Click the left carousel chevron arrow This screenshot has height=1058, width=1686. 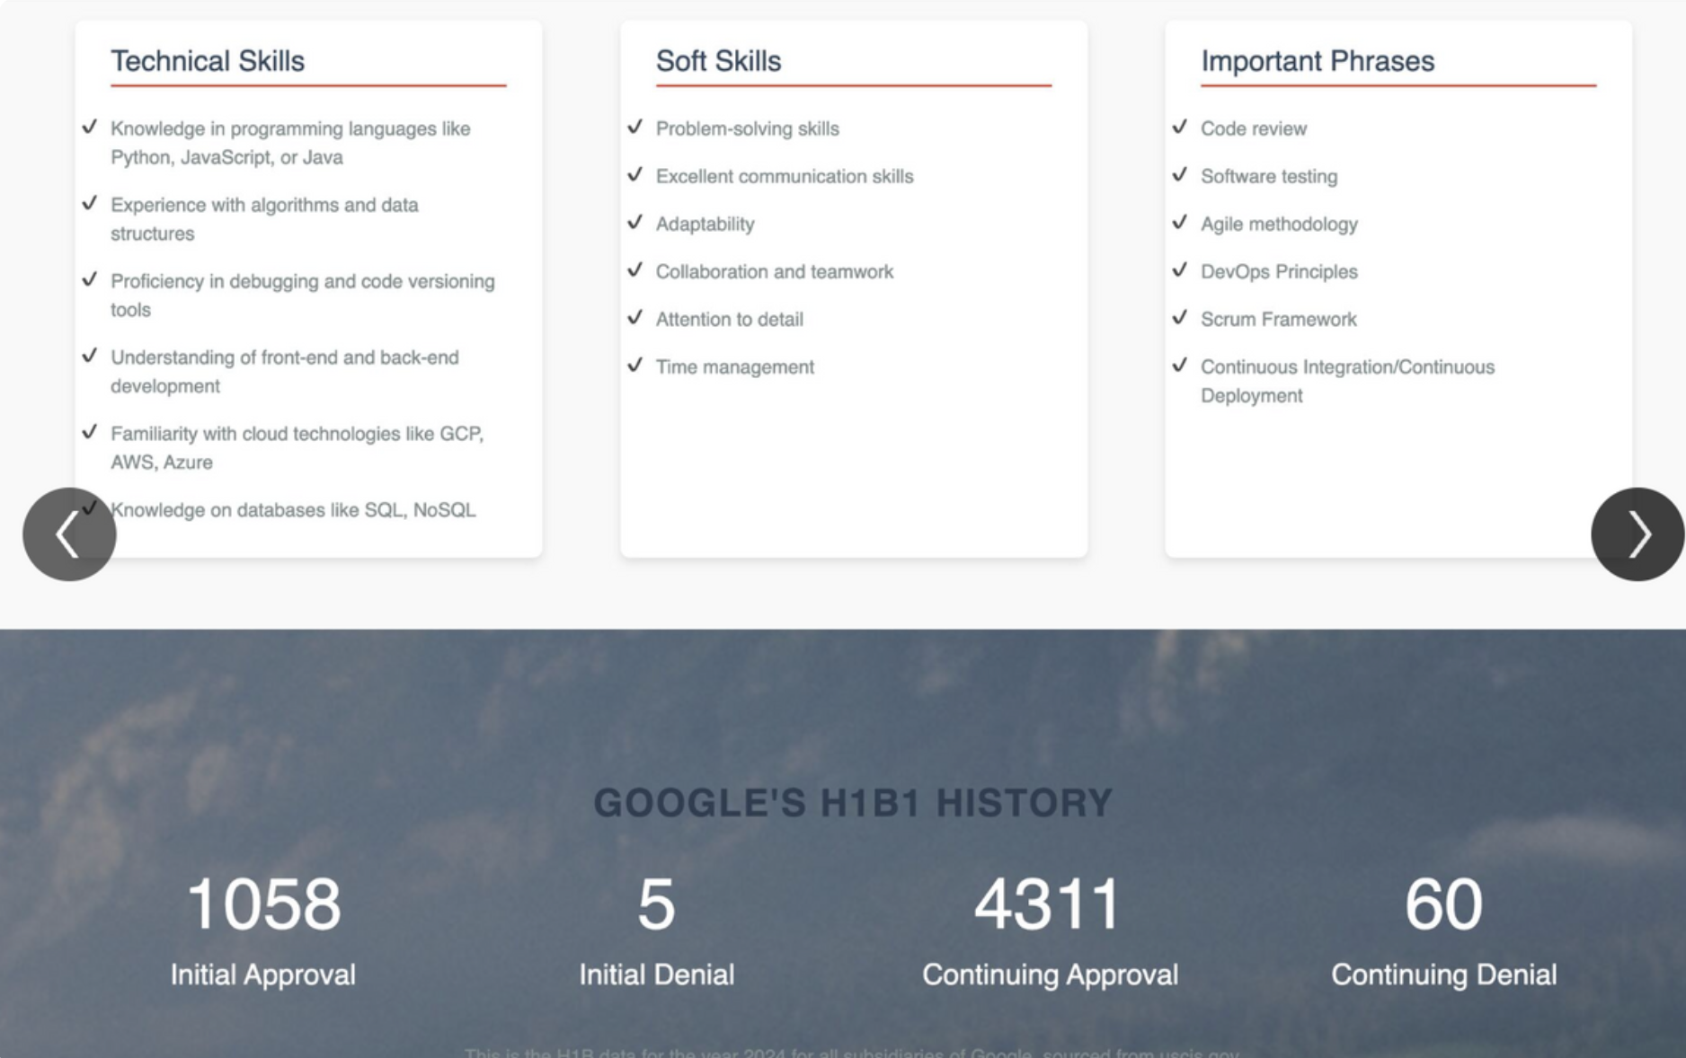pos(68,533)
